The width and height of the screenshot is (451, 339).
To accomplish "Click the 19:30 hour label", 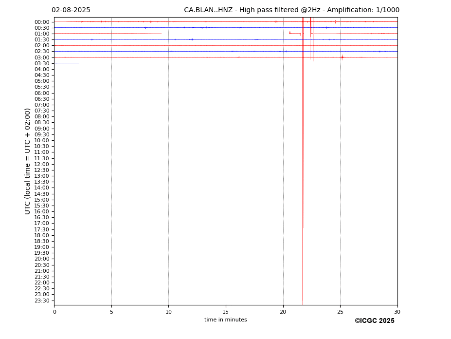I will pos(42,253).
